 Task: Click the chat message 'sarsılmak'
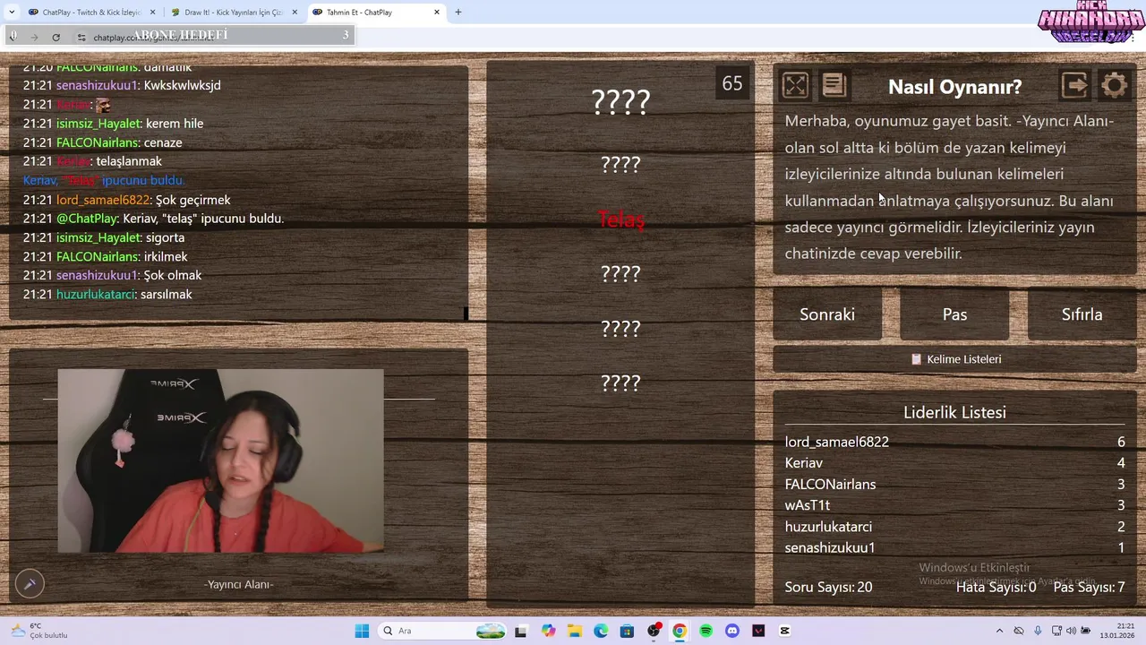(x=167, y=295)
